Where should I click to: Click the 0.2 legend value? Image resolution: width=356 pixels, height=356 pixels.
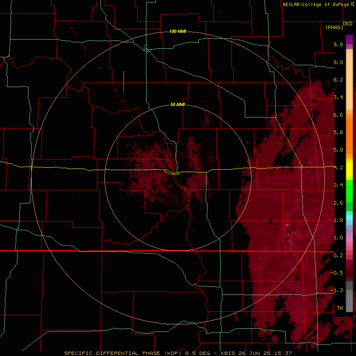[x=338, y=256]
